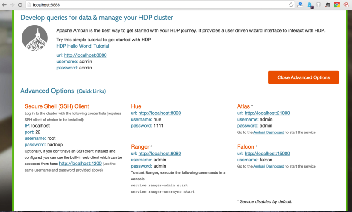
Task: Open the Ghostery ghost extension icon
Action: pyautogui.click(x=310, y=5)
